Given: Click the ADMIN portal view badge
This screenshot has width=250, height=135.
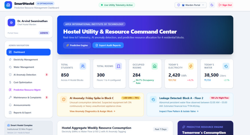Looking at the screenshot, I should click(44, 33).
